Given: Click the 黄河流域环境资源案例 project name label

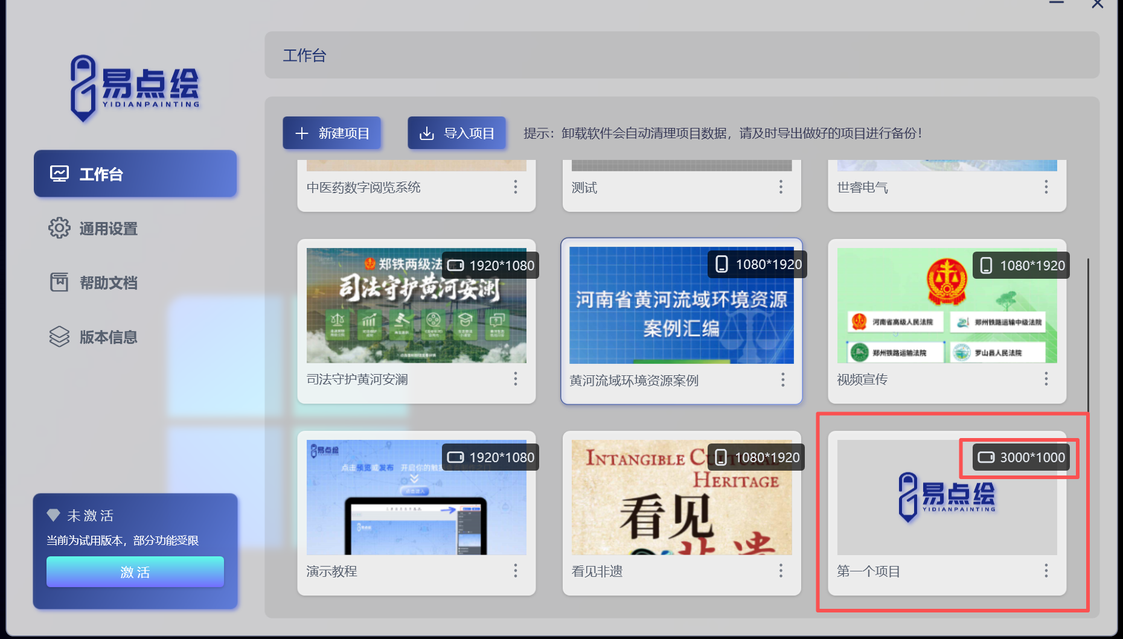Looking at the screenshot, I should [x=634, y=381].
